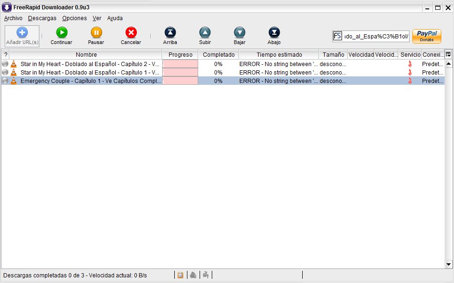
Task: Click the PayPal Donate button
Action: coord(426,36)
